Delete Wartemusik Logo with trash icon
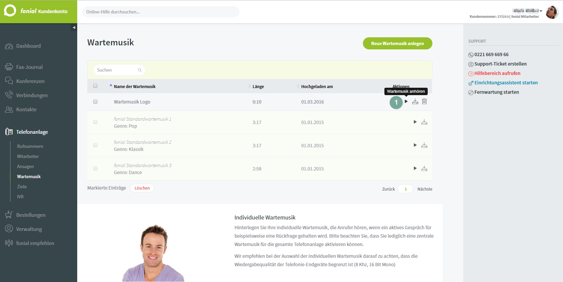Image resolution: width=563 pixels, height=282 pixels. [x=424, y=102]
